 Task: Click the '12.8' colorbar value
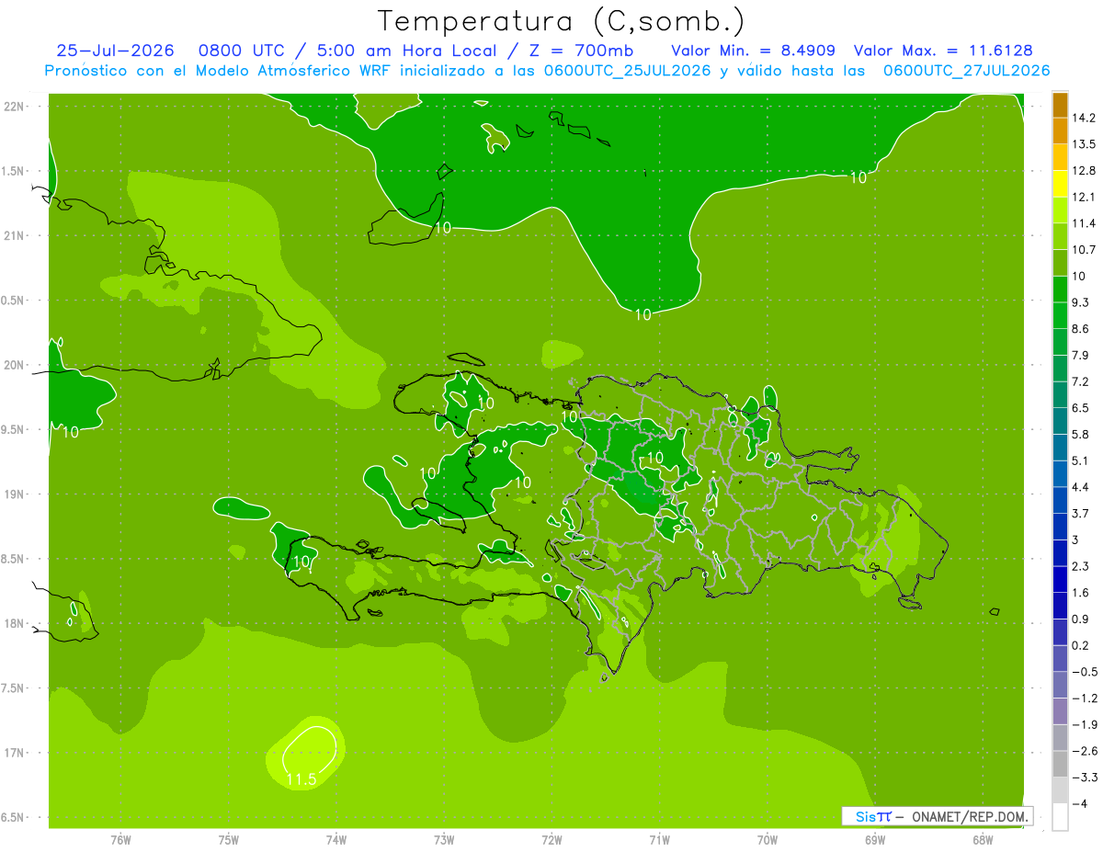tap(1085, 171)
